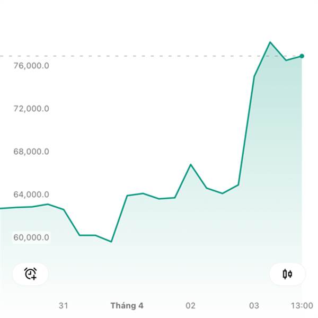Select the 76,000.0 price axis label

(x=32, y=66)
